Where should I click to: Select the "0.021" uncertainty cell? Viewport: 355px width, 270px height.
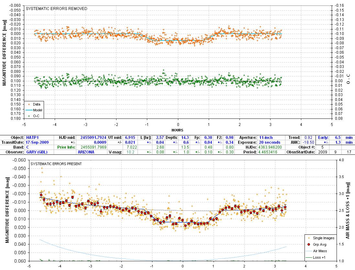click(130, 142)
